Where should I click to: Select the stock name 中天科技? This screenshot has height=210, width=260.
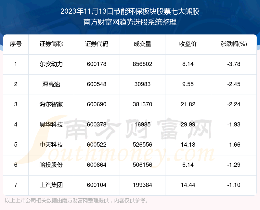point(51,145)
